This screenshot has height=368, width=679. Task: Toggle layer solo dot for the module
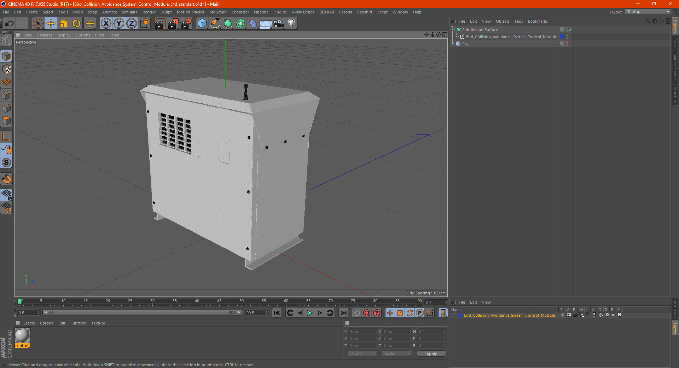562,315
